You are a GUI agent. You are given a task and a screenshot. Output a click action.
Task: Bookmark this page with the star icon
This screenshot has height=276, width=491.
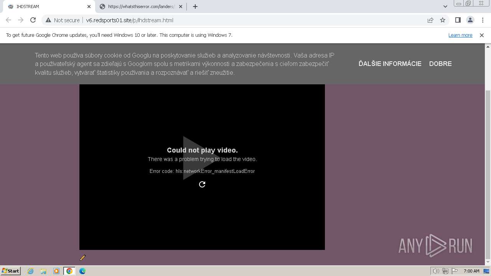click(x=443, y=20)
